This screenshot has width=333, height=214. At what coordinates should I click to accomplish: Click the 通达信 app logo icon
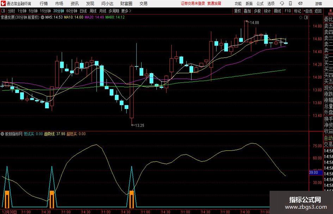(x=3, y=4)
